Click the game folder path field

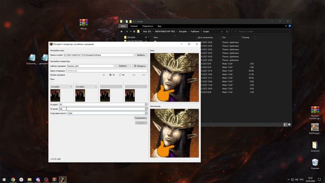click(x=99, y=55)
